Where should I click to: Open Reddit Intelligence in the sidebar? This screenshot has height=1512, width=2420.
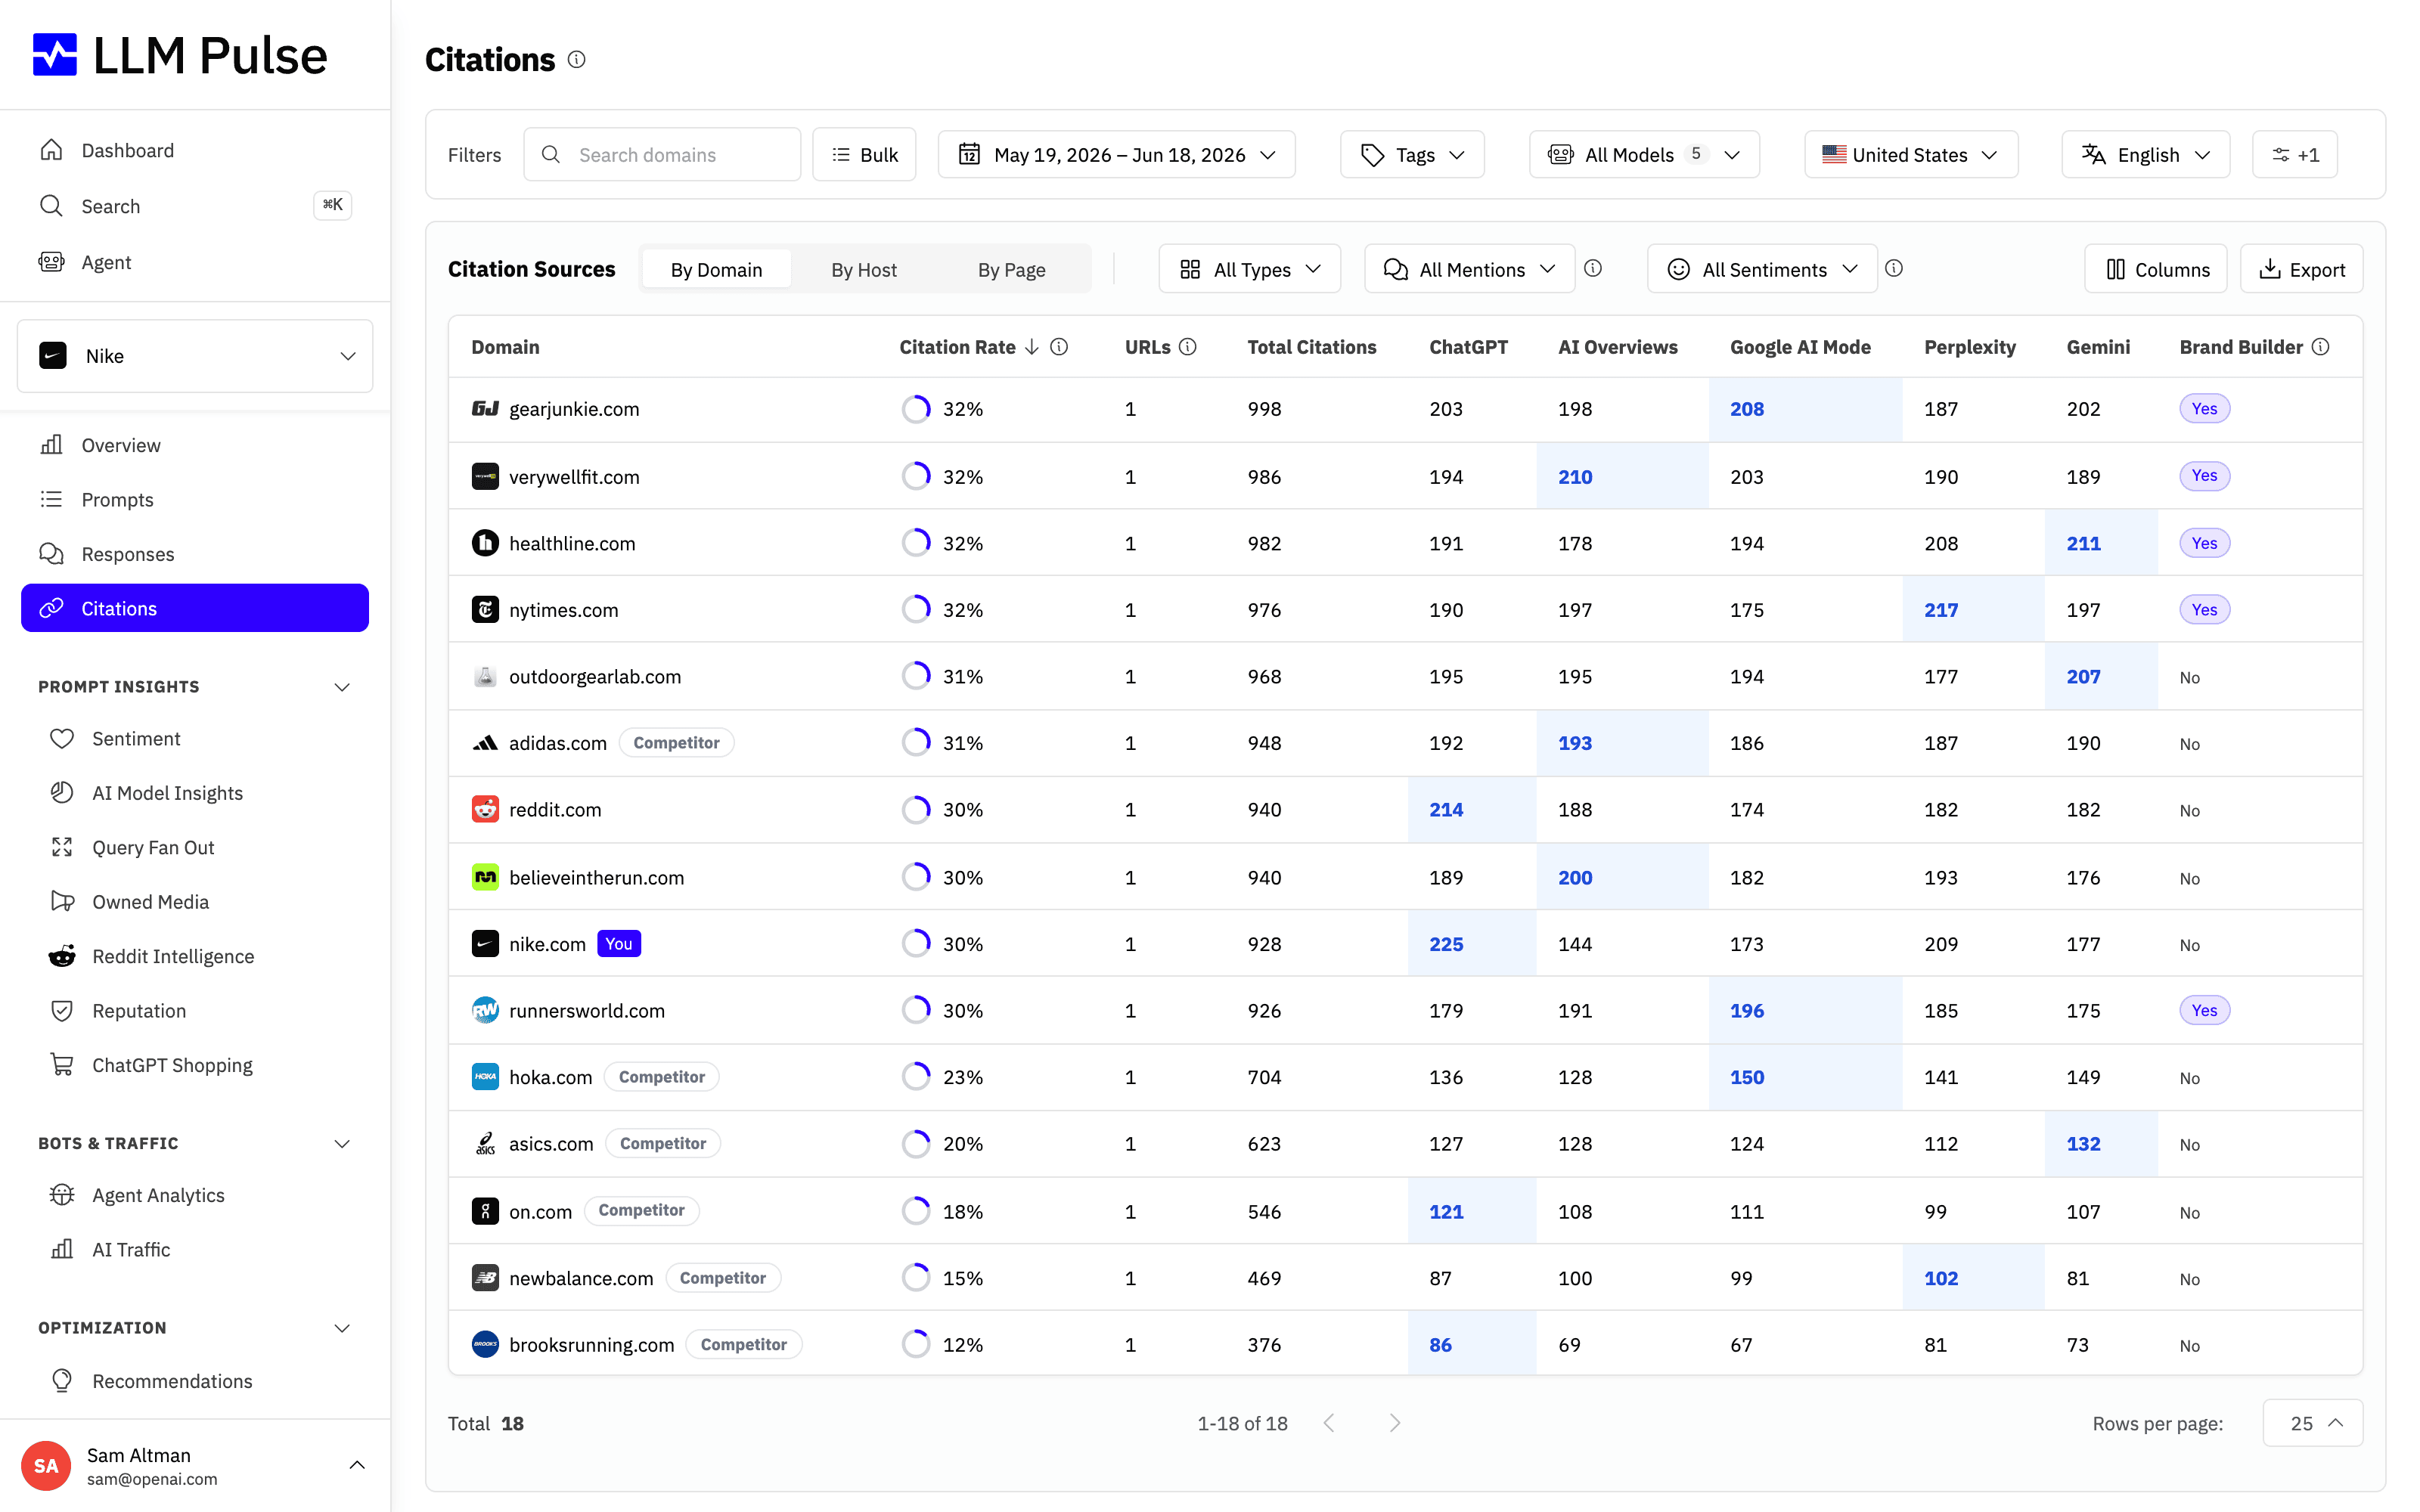coord(195,956)
